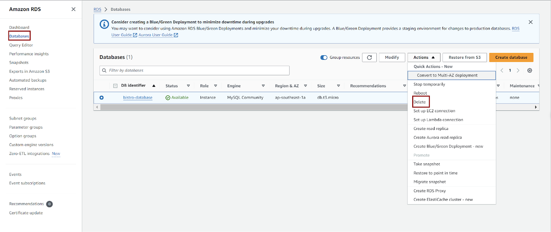The width and height of the screenshot is (551, 232).
Task: Select Reboot from Actions menu
Action: pyautogui.click(x=420, y=93)
